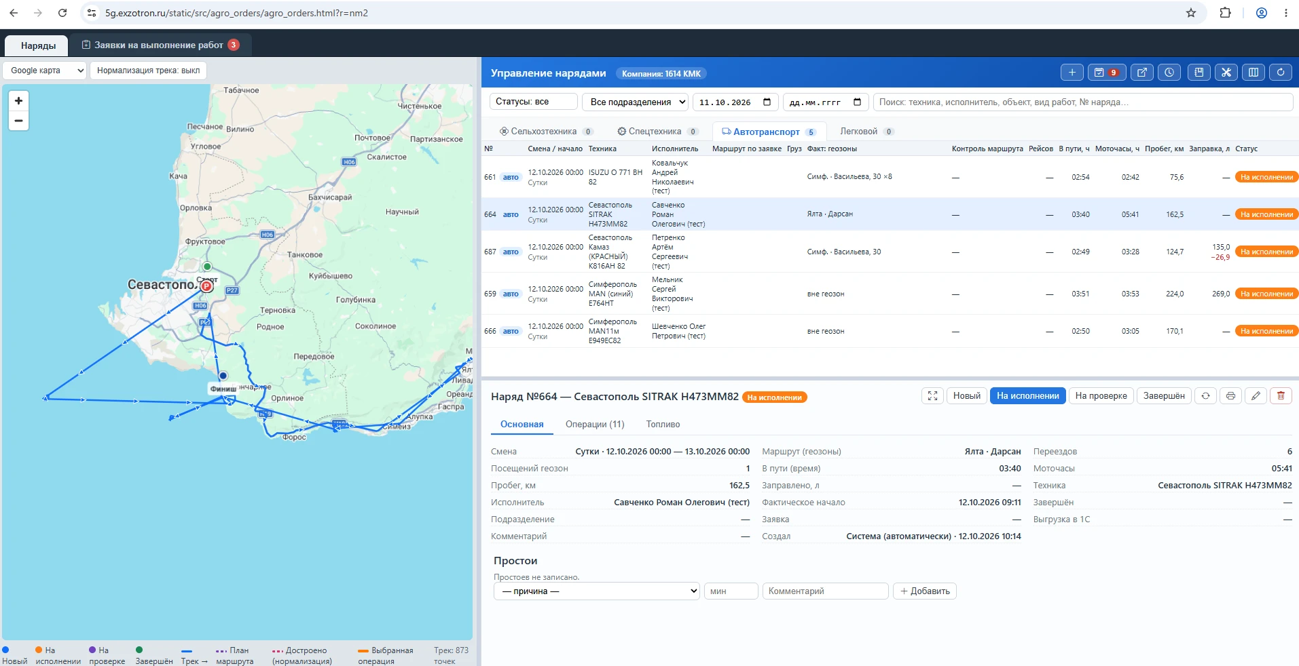Open the Топливо tab in order details
Screen dimensions: 1299x666
click(663, 425)
